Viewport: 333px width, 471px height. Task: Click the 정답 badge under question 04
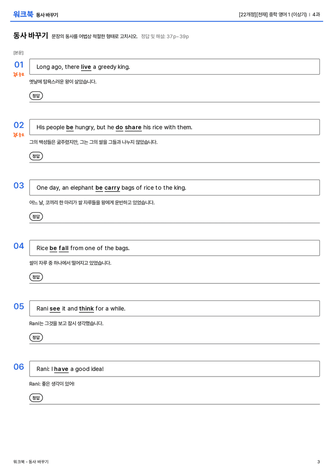tap(36, 277)
